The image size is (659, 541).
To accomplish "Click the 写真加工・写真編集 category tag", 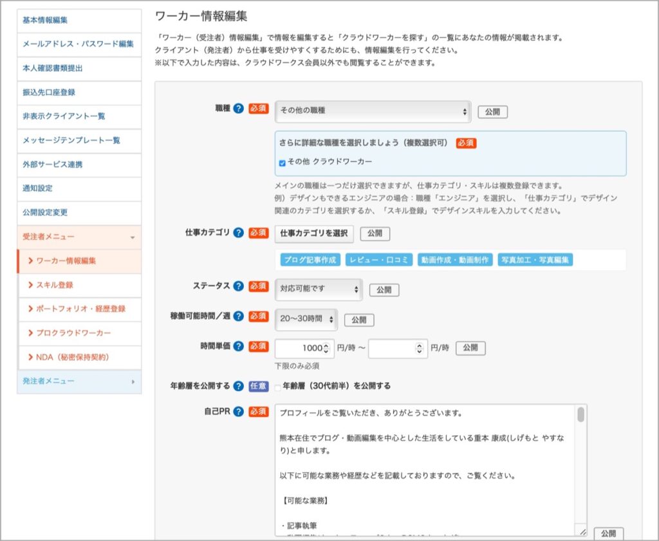I will coord(535,260).
